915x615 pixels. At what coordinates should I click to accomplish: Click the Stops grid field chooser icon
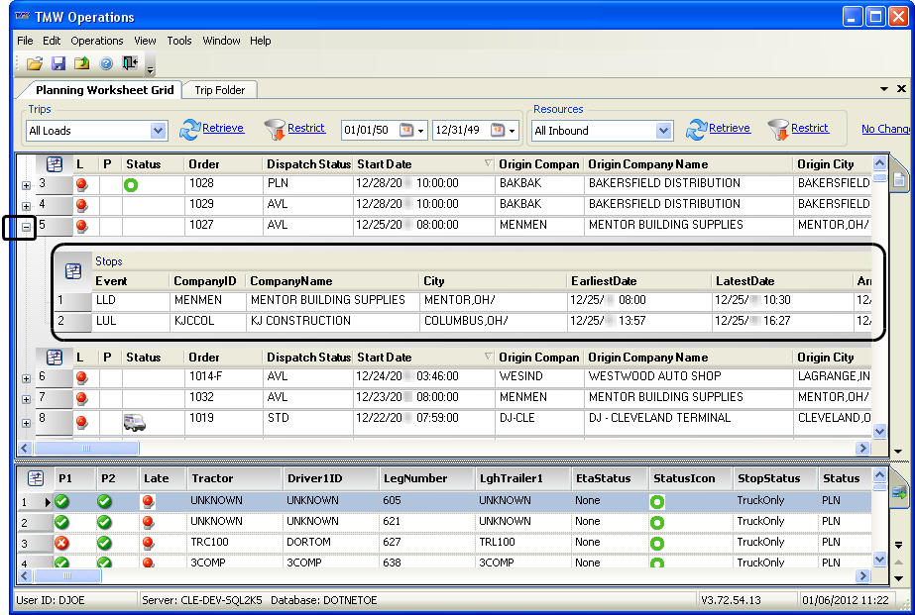pyautogui.click(x=73, y=270)
